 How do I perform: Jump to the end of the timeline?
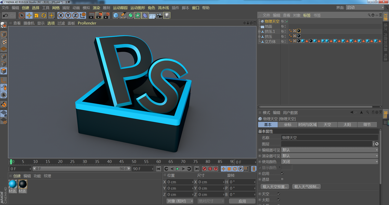(196, 169)
